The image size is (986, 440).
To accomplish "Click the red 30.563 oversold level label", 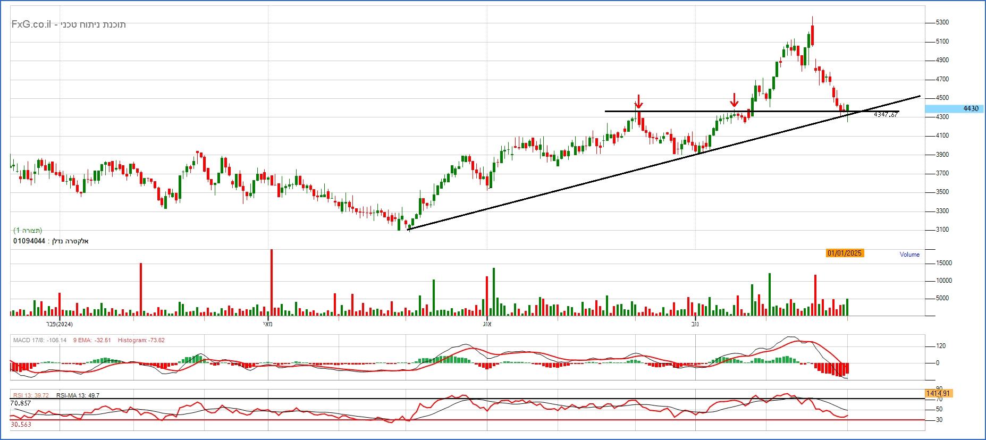I will (x=21, y=425).
